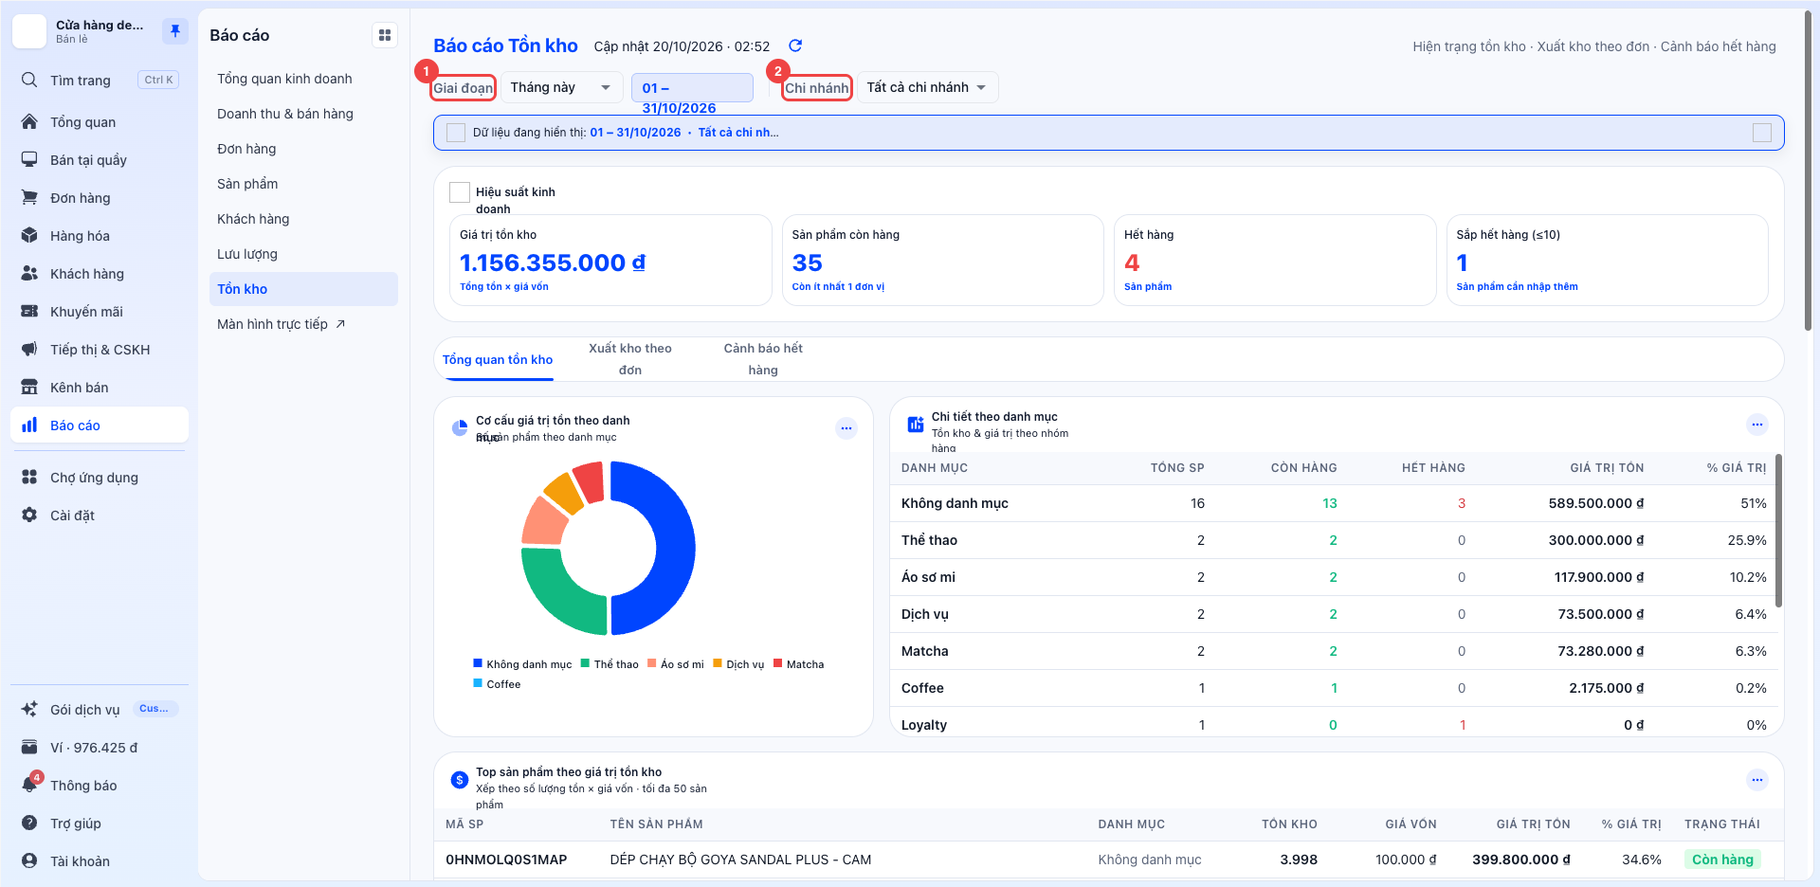Click the Khách hàng people icon
Image resolution: width=1820 pixels, height=887 pixels.
pos(29,274)
